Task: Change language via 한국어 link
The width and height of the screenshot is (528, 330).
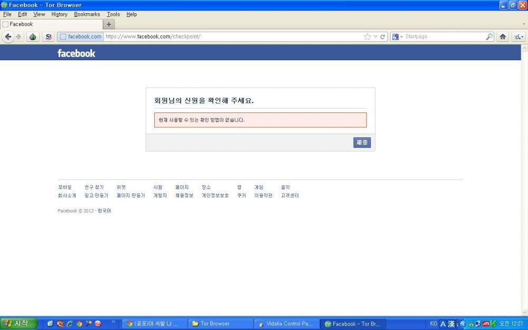Action: click(x=104, y=211)
